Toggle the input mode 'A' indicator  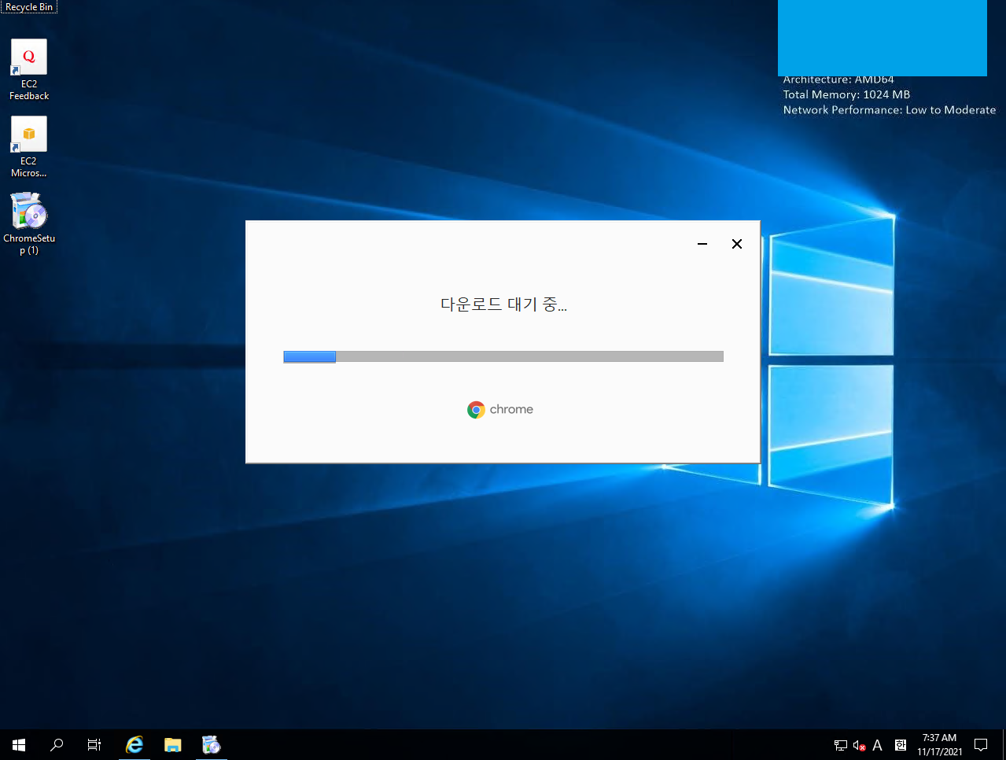(x=878, y=745)
